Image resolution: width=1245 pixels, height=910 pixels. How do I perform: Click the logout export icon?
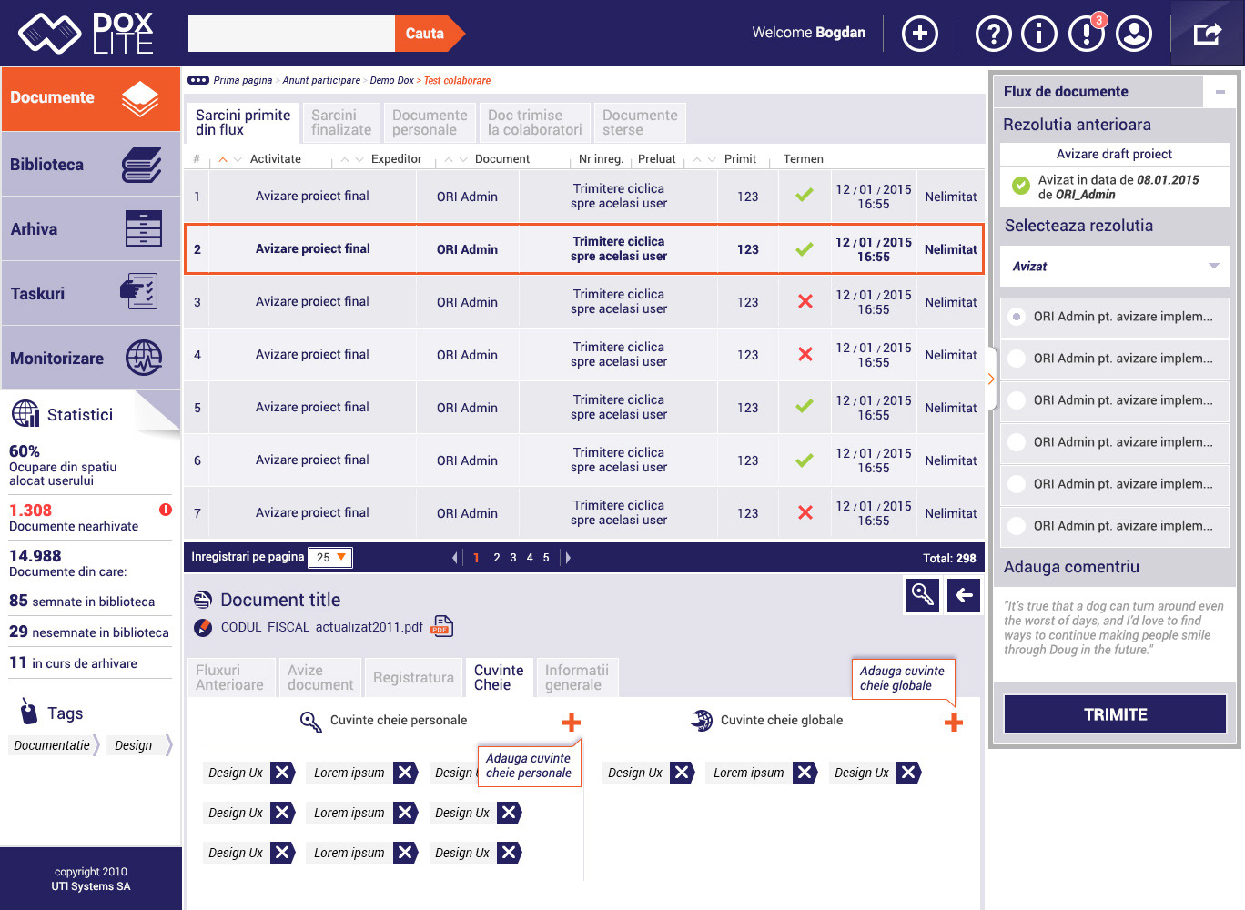click(x=1207, y=34)
